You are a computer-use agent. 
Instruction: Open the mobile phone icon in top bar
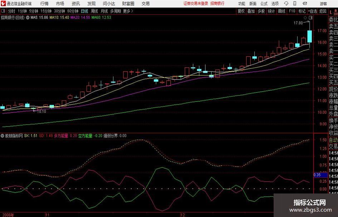(294, 4)
